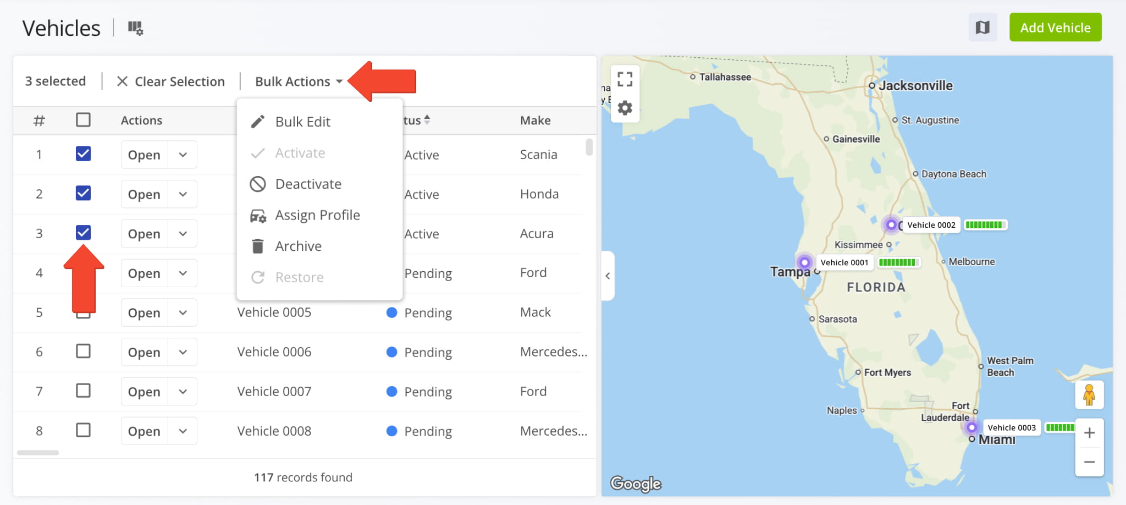The width and height of the screenshot is (1126, 505).
Task: Toggle the select-all header checkbox
Action: pyautogui.click(x=83, y=120)
